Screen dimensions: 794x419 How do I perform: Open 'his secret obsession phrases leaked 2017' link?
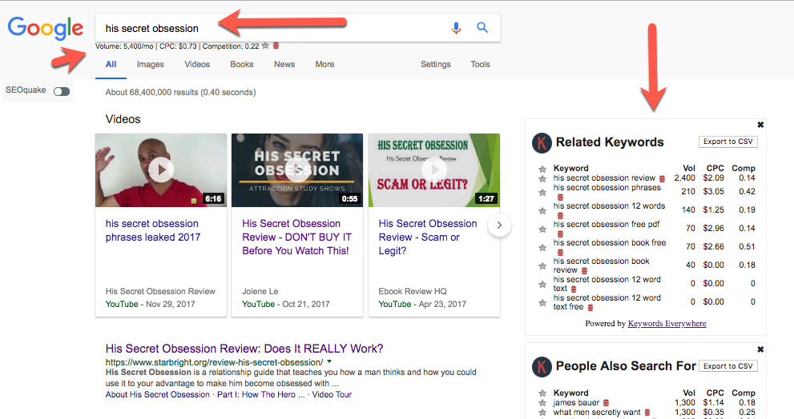pyautogui.click(x=153, y=230)
